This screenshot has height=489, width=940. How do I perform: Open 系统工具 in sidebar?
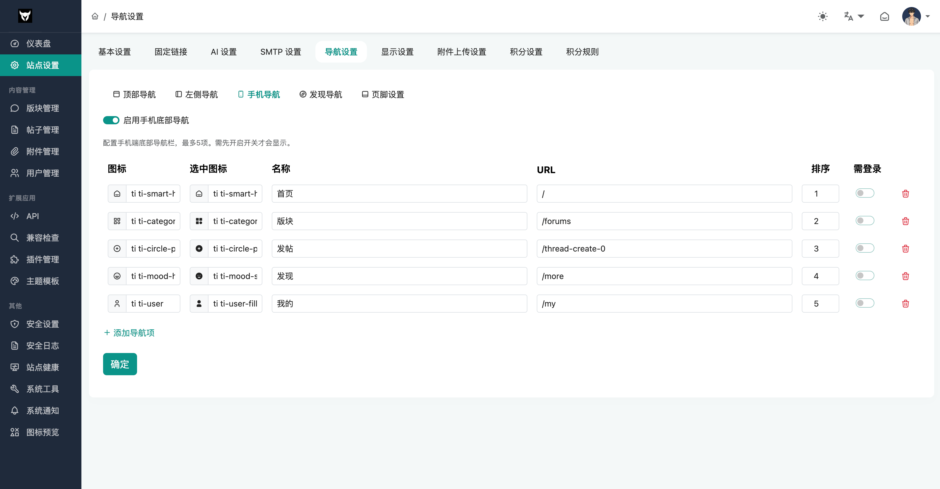point(40,389)
